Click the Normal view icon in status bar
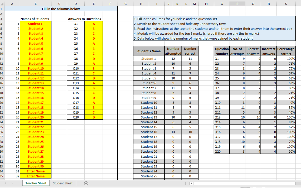Screen dimensions: 301x188 245,187
